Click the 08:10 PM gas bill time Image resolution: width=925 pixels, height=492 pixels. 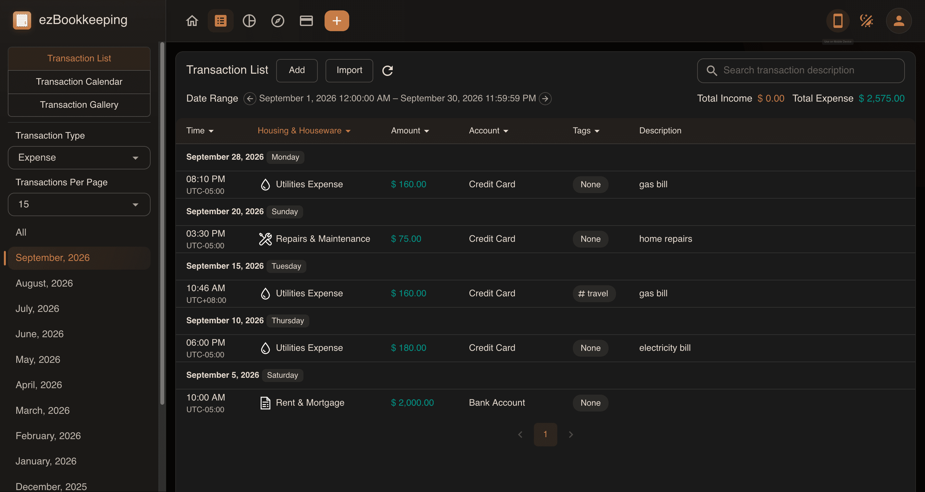(x=205, y=179)
